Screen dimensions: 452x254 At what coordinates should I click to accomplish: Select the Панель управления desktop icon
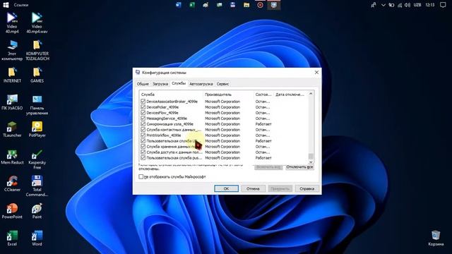pos(37,105)
